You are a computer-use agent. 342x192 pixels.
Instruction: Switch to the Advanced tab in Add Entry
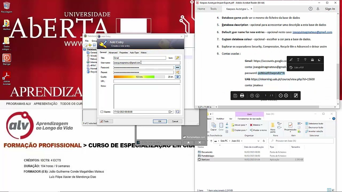[113, 53]
